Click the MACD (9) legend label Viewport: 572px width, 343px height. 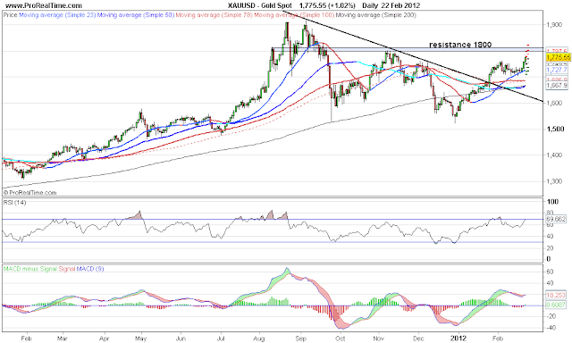(90, 269)
